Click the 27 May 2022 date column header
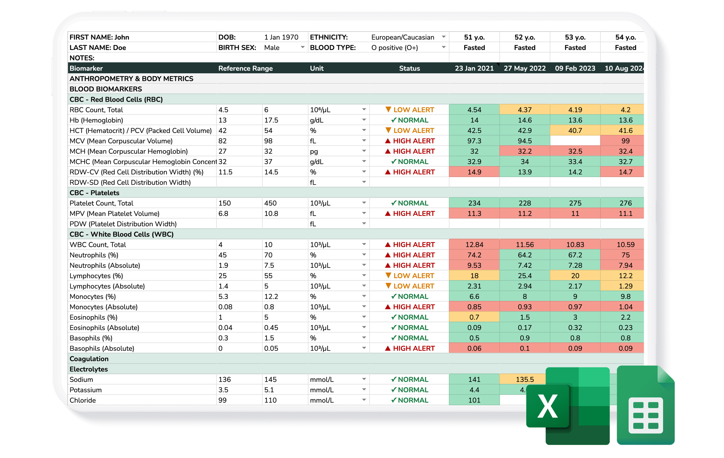Viewport: 724px width, 458px height. click(525, 68)
